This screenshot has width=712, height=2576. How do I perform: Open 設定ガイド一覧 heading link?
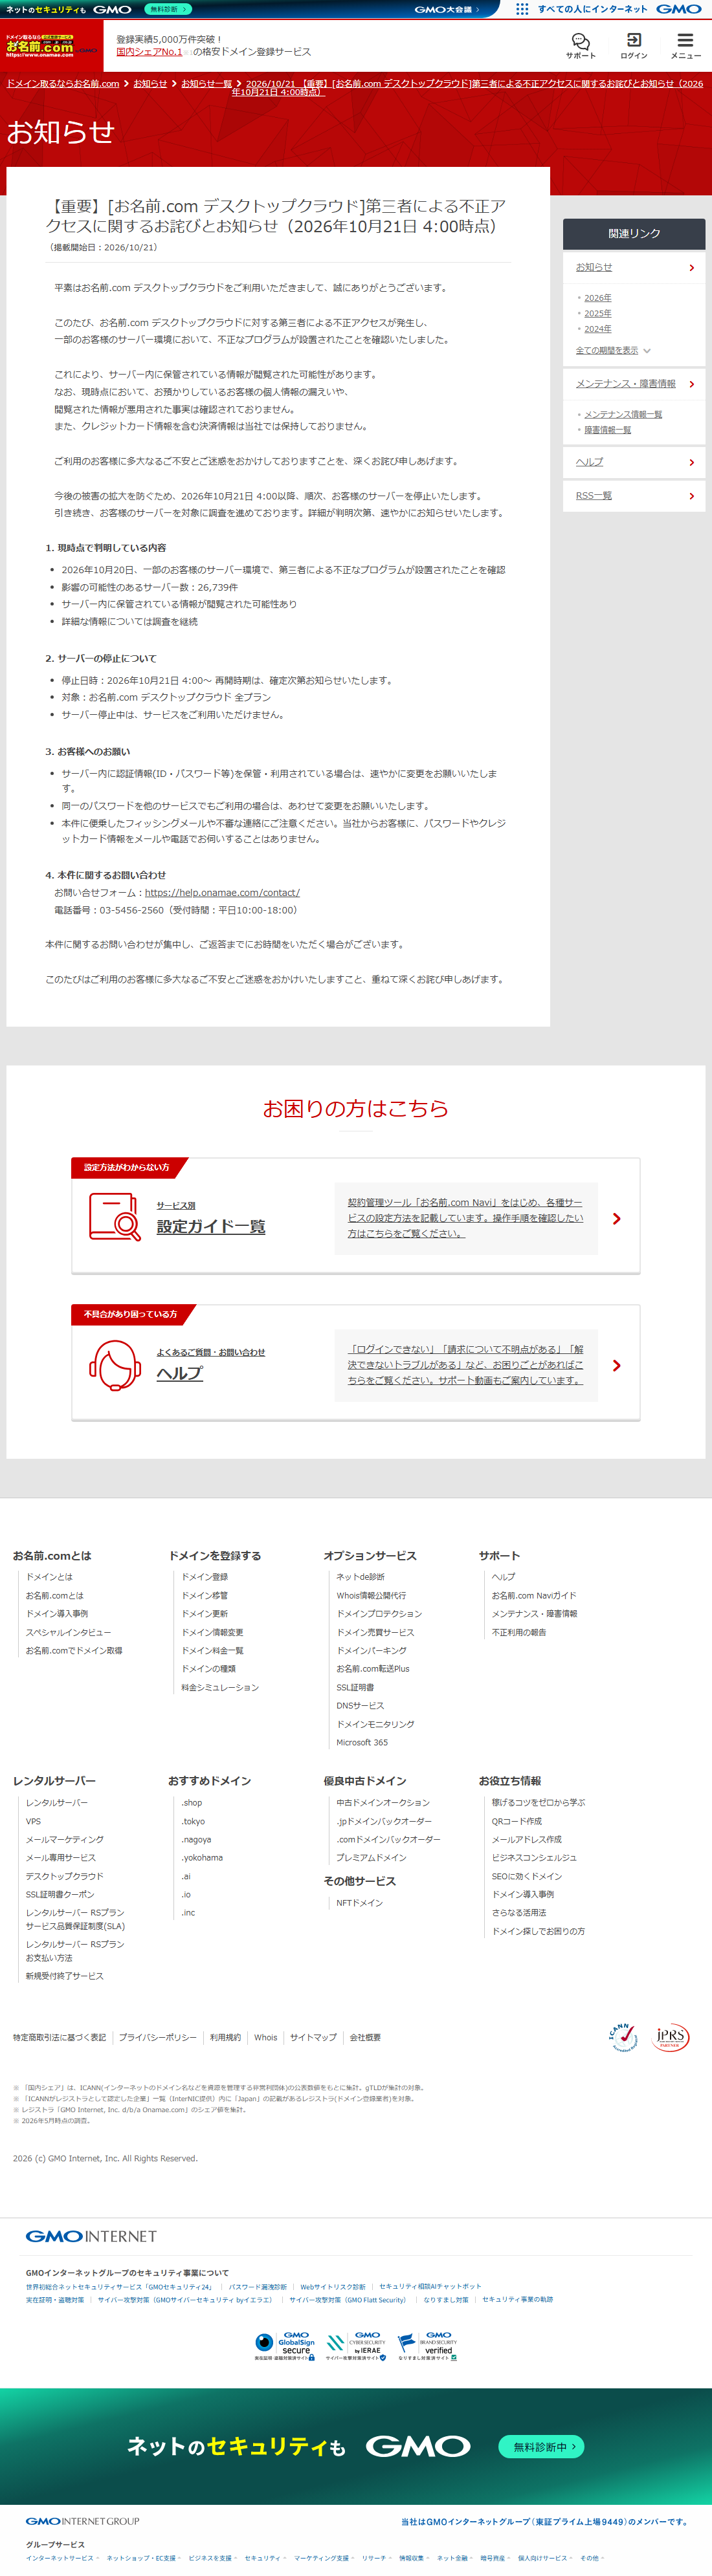pyautogui.click(x=211, y=1227)
